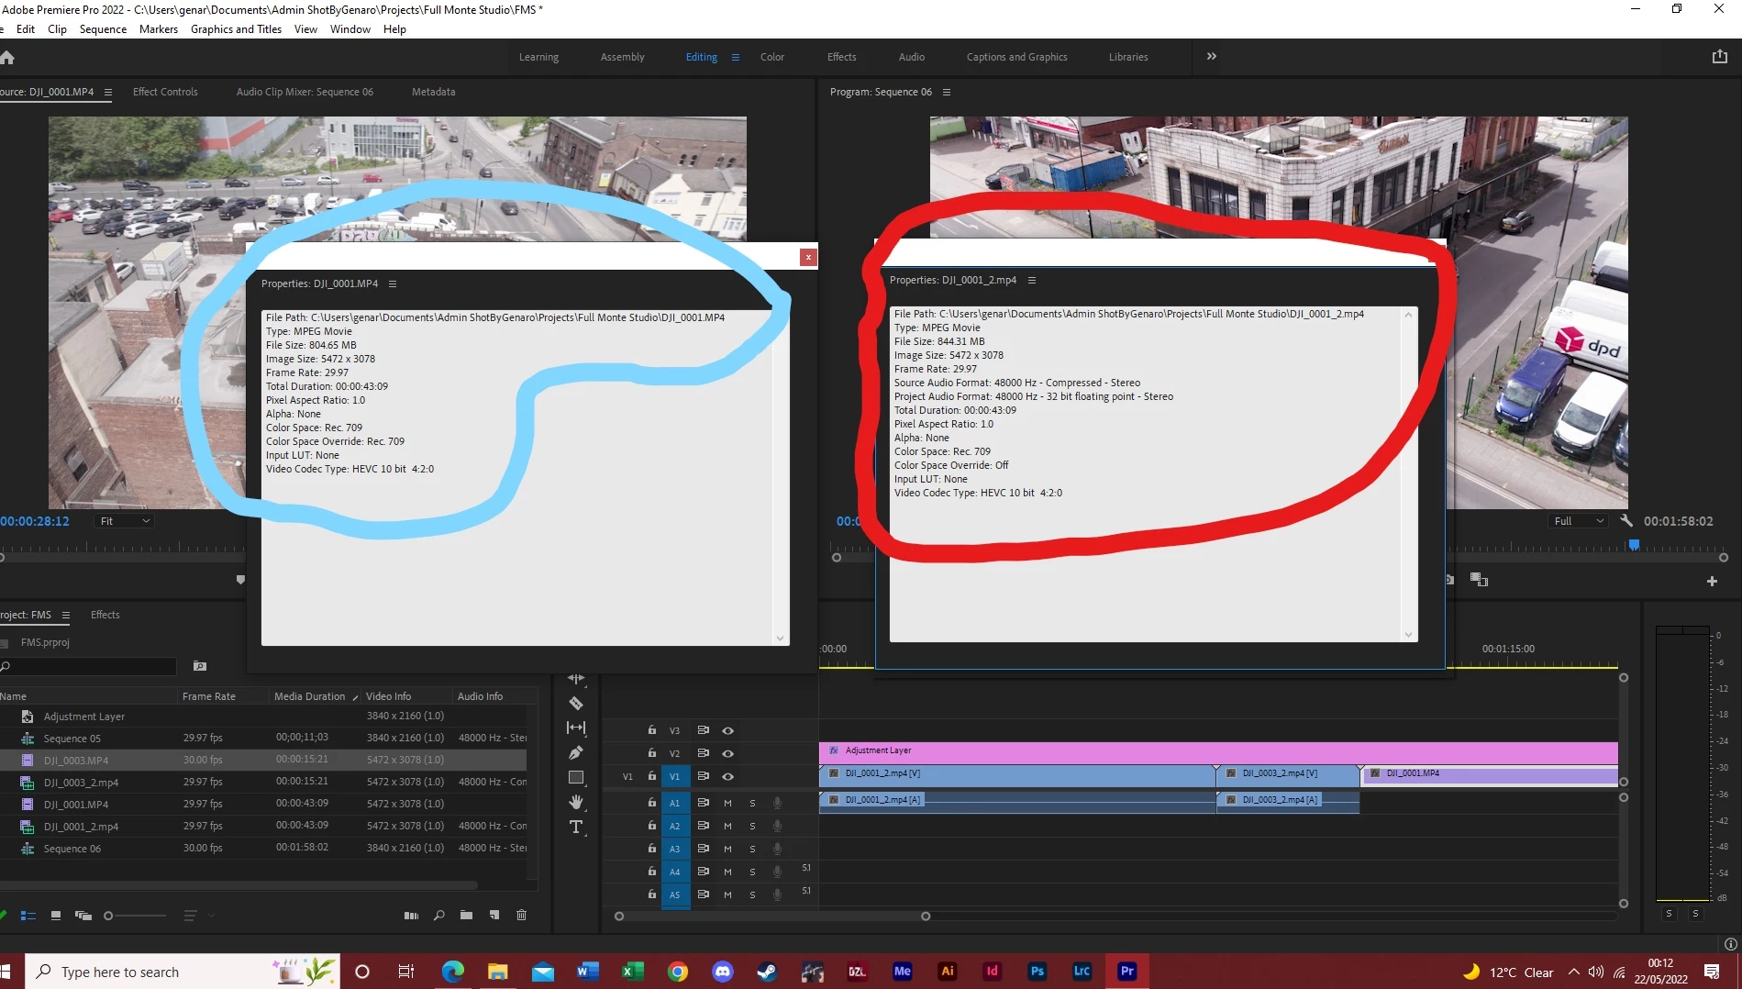
Task: Select the Ripple Edit tool
Action: (x=576, y=679)
